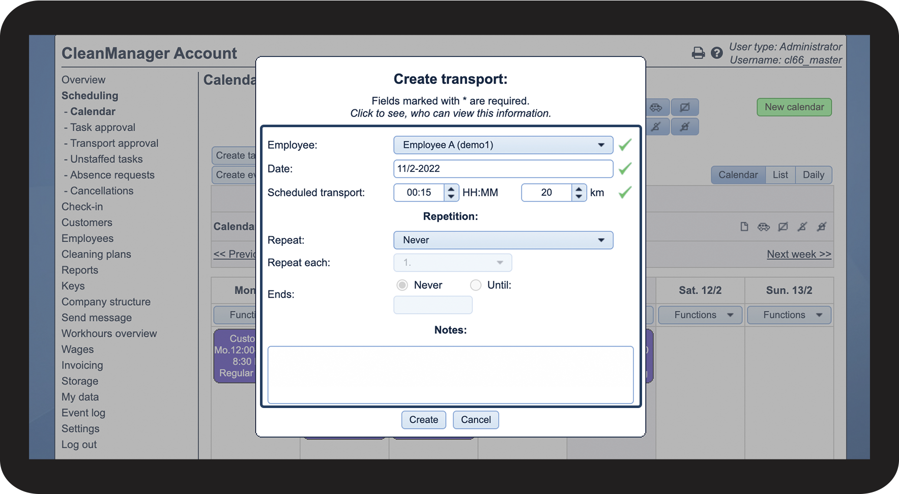This screenshot has height=494, width=899.
Task: Open Cleaning plans in the sidebar
Action: [x=96, y=254]
